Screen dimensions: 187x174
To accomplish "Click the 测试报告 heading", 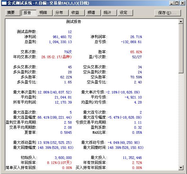I will (x=73, y=22).
